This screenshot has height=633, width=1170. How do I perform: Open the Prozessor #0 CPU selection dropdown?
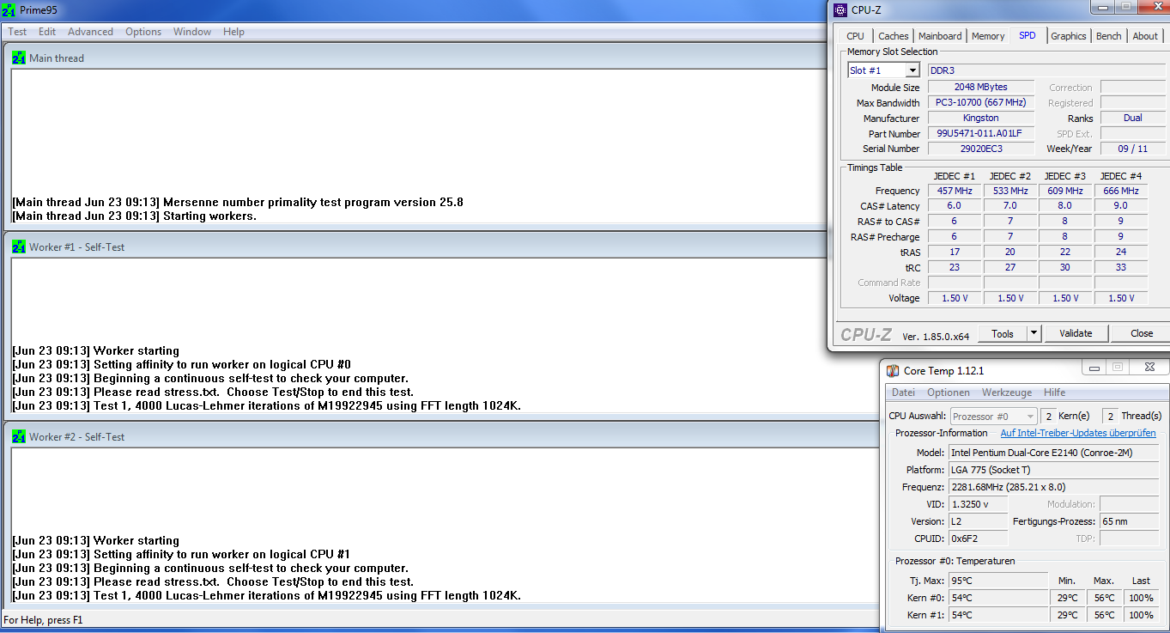994,417
